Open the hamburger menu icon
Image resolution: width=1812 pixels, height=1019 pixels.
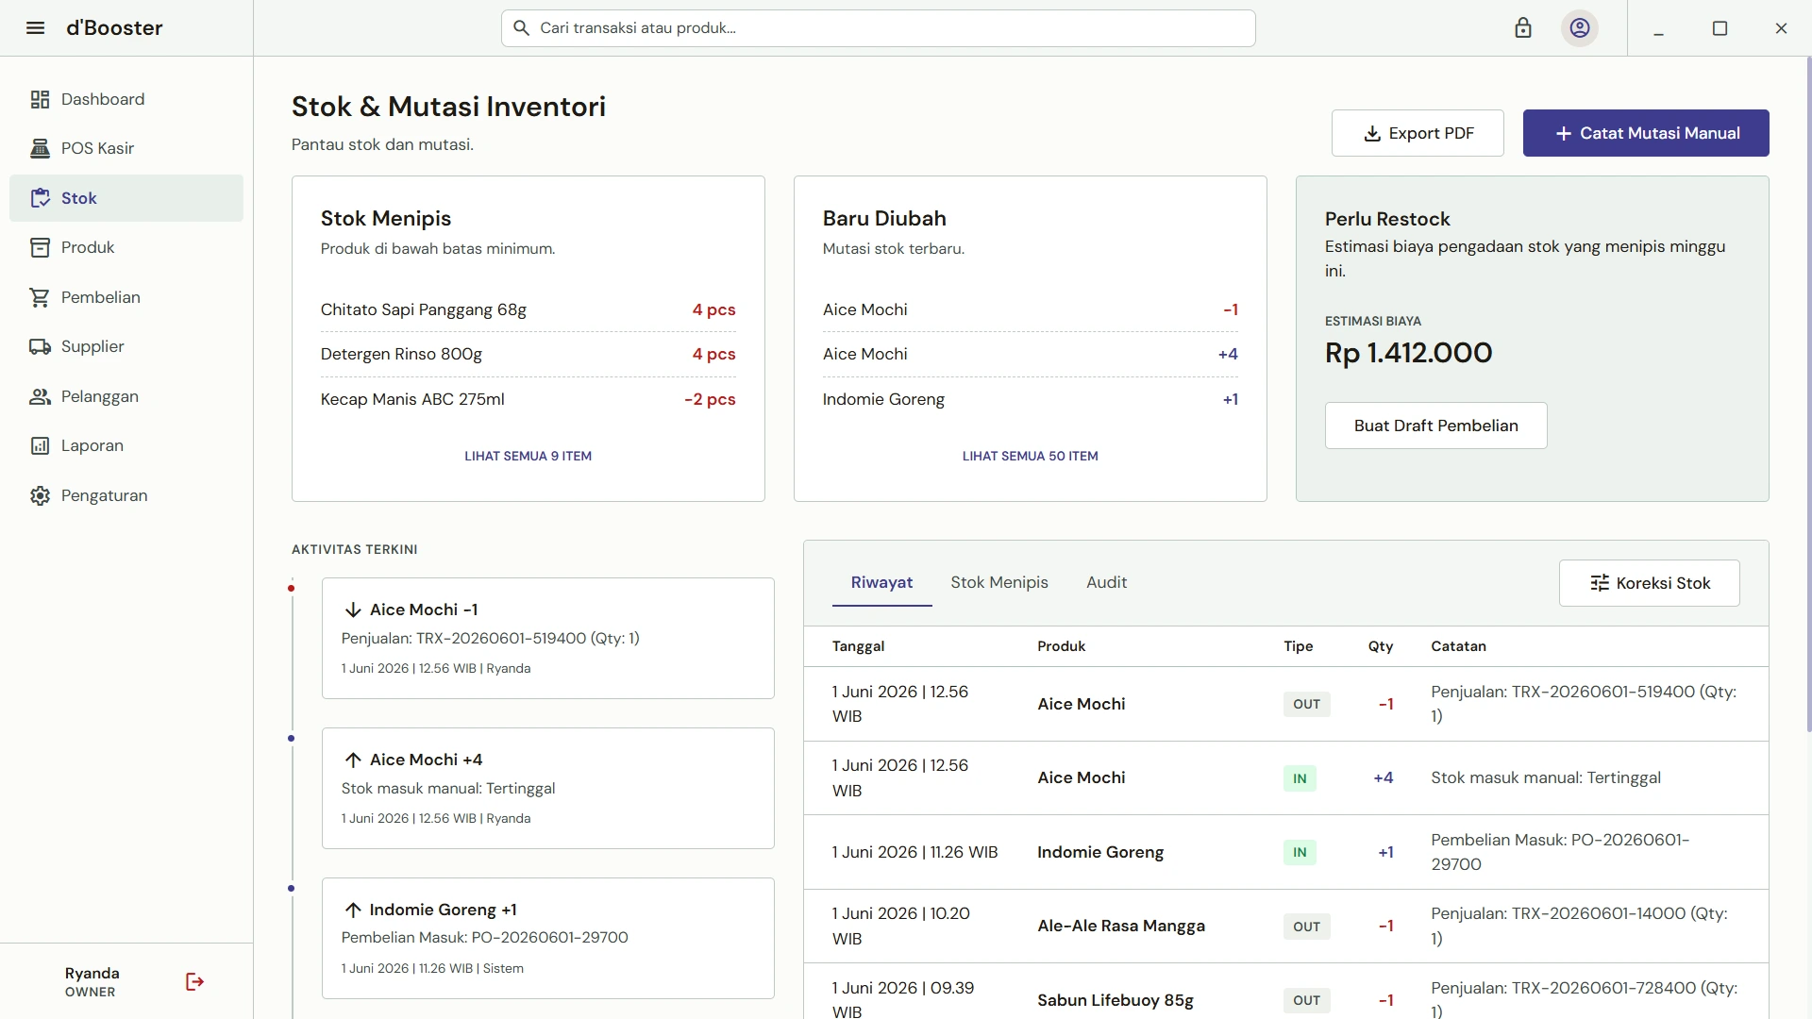click(35, 28)
